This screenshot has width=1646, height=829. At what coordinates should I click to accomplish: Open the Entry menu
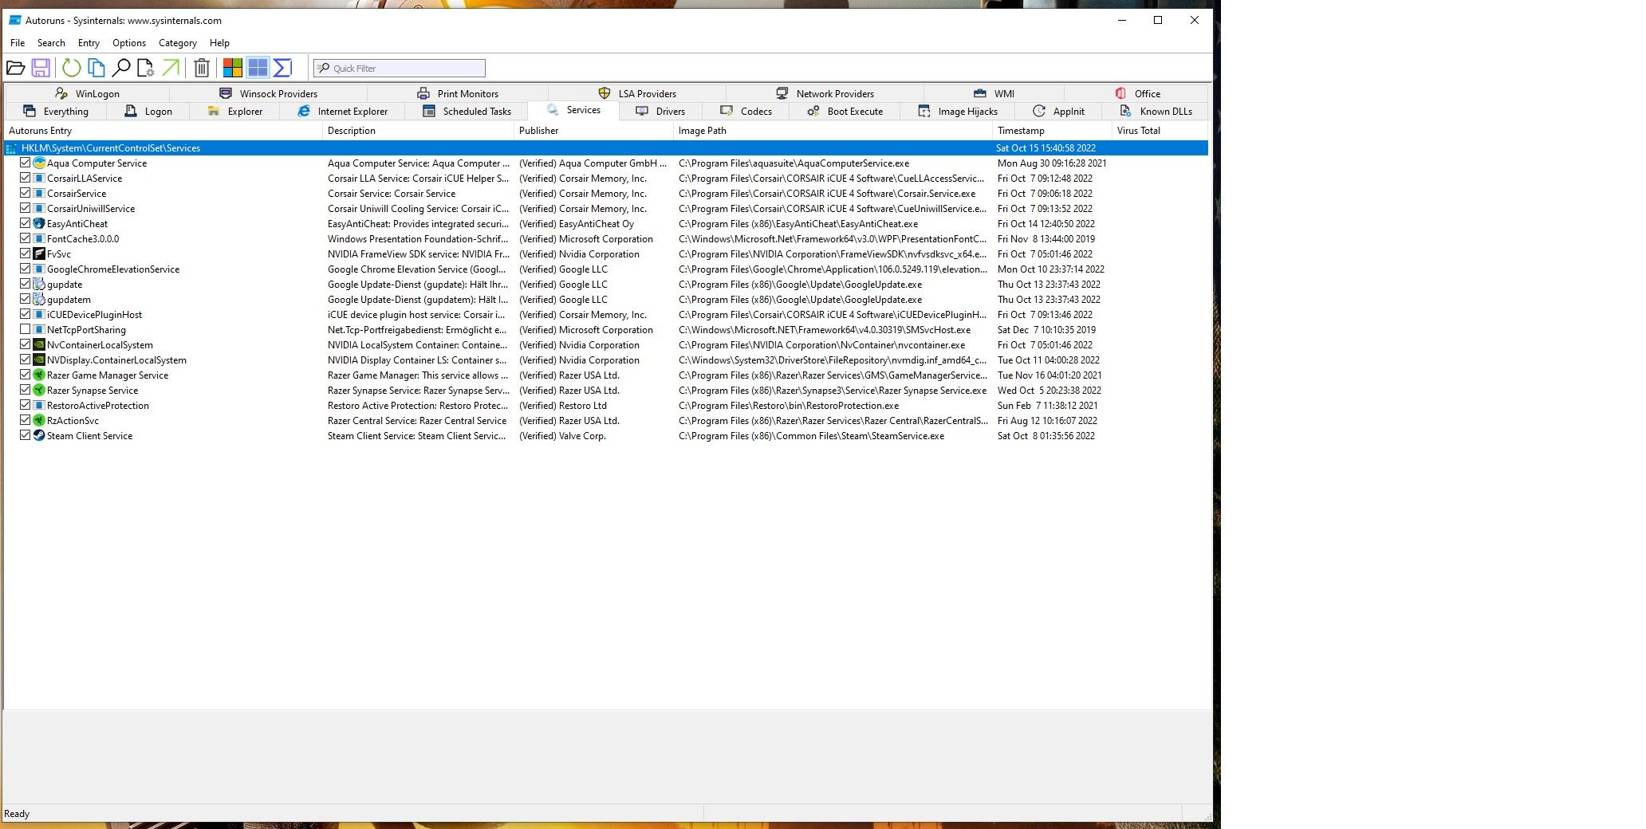pyautogui.click(x=89, y=43)
